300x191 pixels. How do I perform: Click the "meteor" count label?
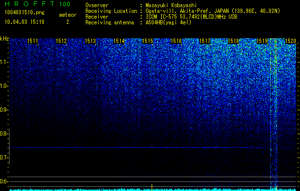(68, 15)
